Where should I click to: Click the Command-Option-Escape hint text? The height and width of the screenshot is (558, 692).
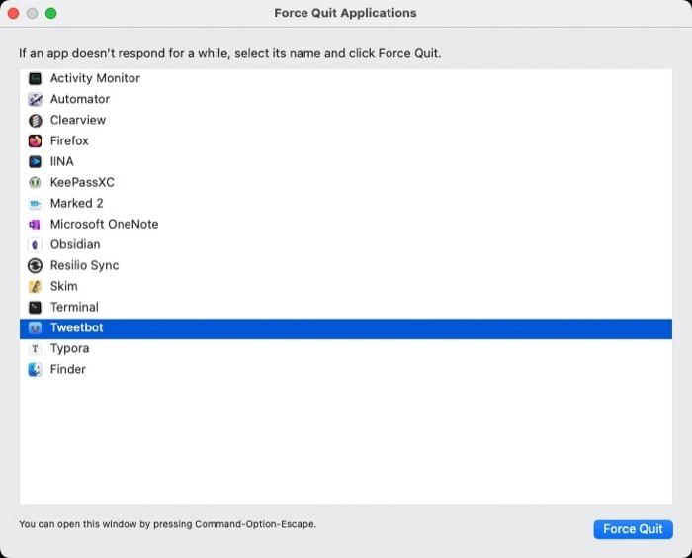pos(168,524)
